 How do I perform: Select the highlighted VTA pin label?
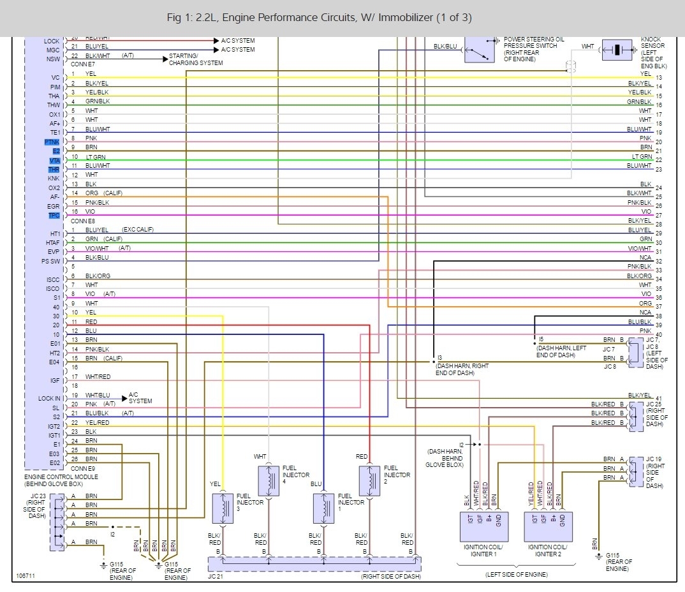(x=54, y=161)
